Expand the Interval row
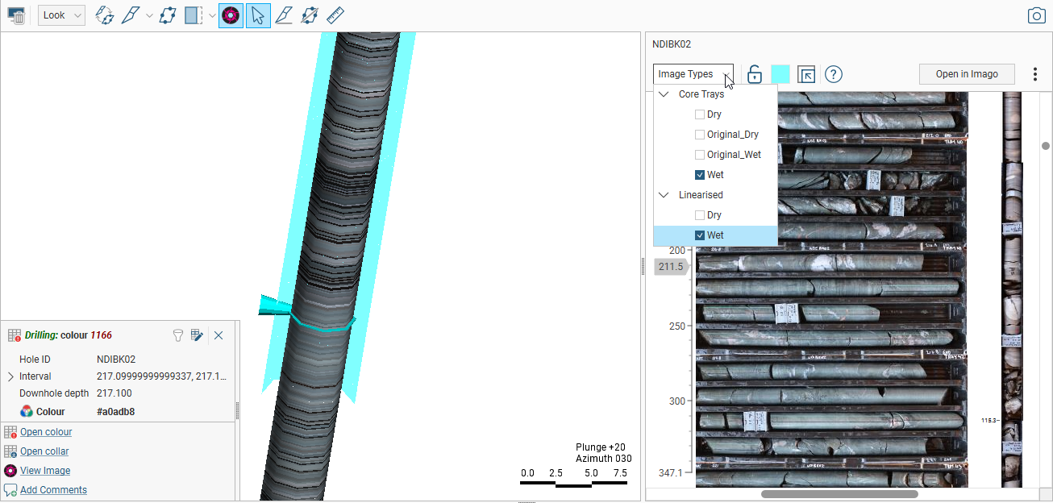 pos(10,376)
